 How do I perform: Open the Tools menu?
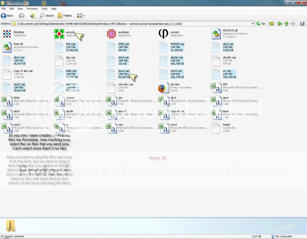click(44, 9)
